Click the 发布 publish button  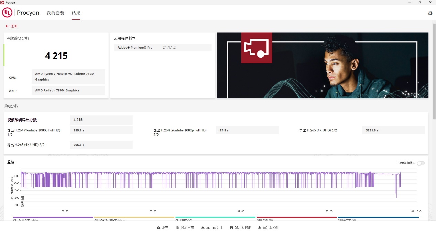coord(163,228)
